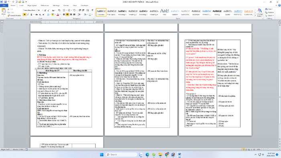Open the File tab
Screen dimensions: 281x158
(4, 6)
